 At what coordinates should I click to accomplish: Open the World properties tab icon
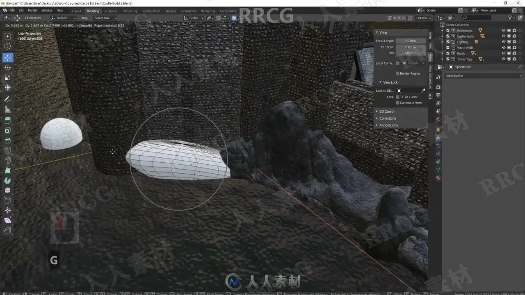(438, 119)
